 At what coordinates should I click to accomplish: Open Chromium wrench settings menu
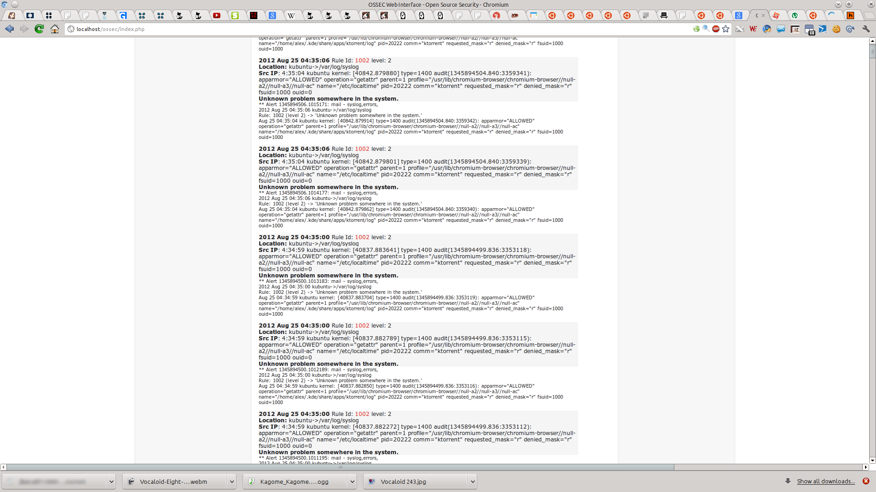pyautogui.click(x=866, y=29)
